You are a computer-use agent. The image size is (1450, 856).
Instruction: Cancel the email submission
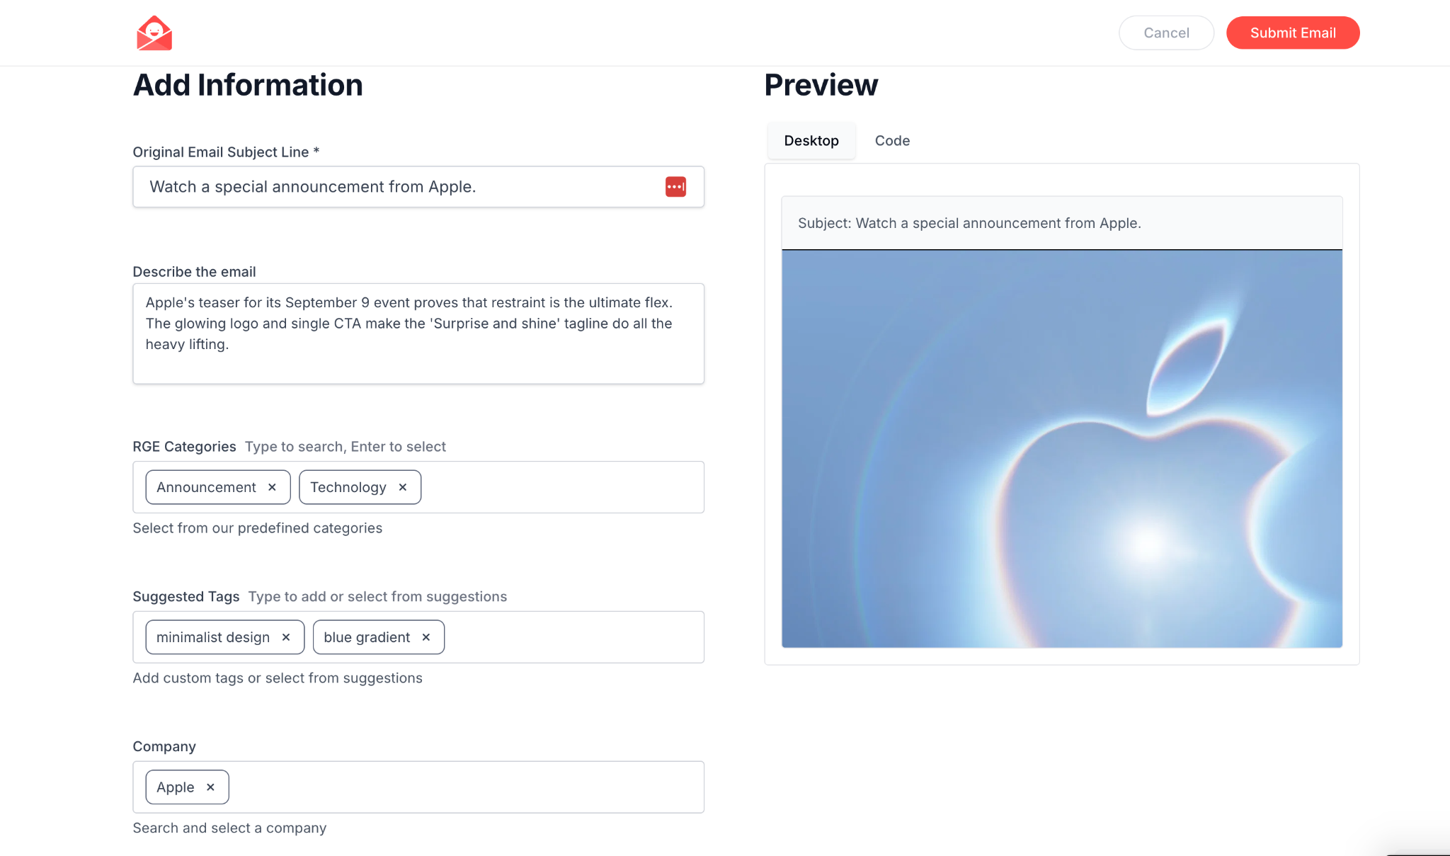coord(1166,33)
